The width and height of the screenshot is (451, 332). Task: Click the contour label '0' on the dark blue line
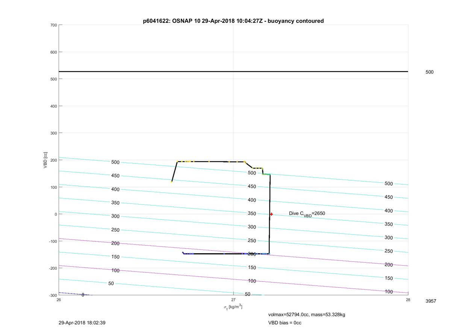pos(83,295)
